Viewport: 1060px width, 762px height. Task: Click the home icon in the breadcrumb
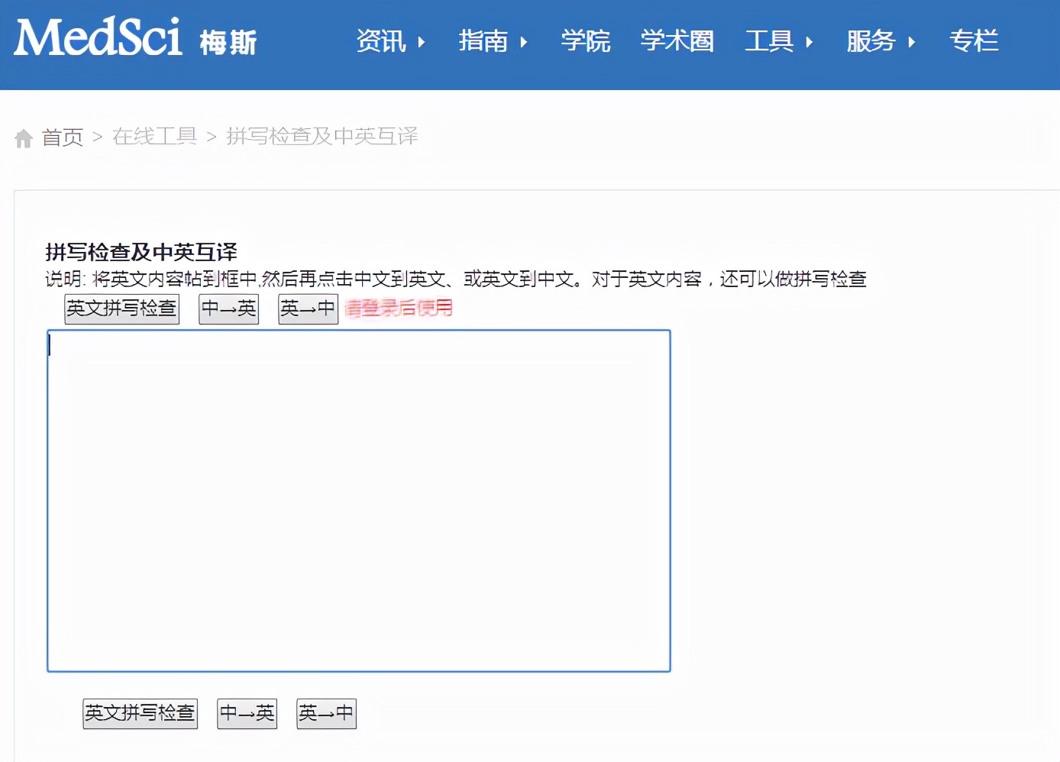coord(22,137)
